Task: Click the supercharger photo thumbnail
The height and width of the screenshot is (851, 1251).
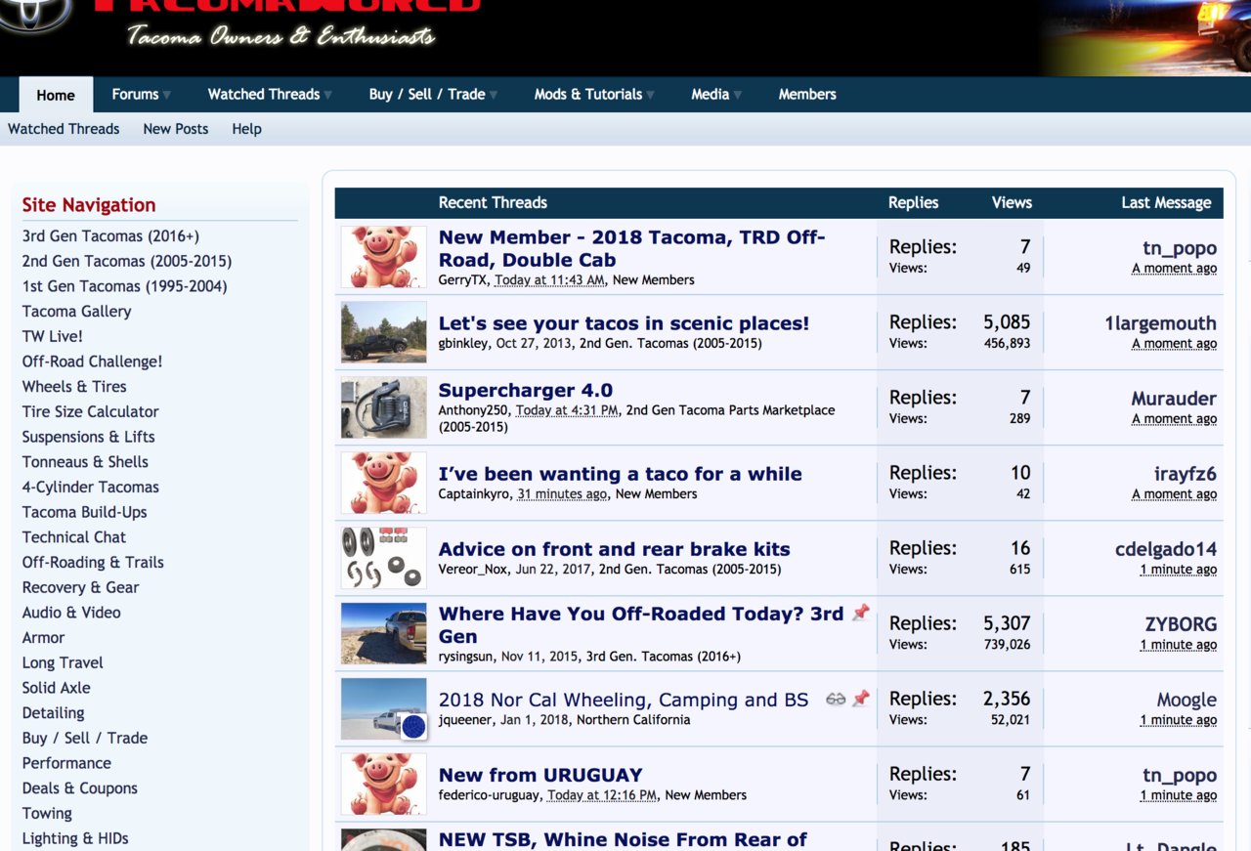Action: pyautogui.click(x=383, y=407)
